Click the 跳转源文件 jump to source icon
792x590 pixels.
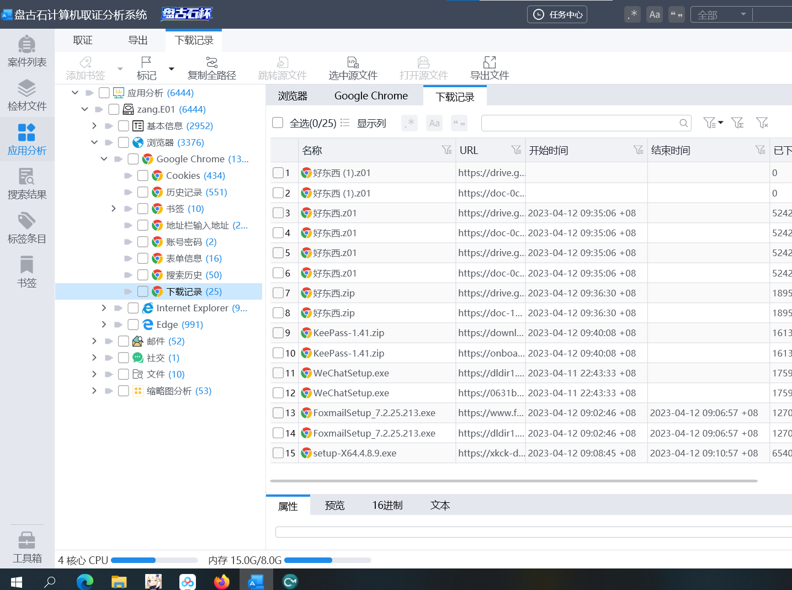point(283,62)
